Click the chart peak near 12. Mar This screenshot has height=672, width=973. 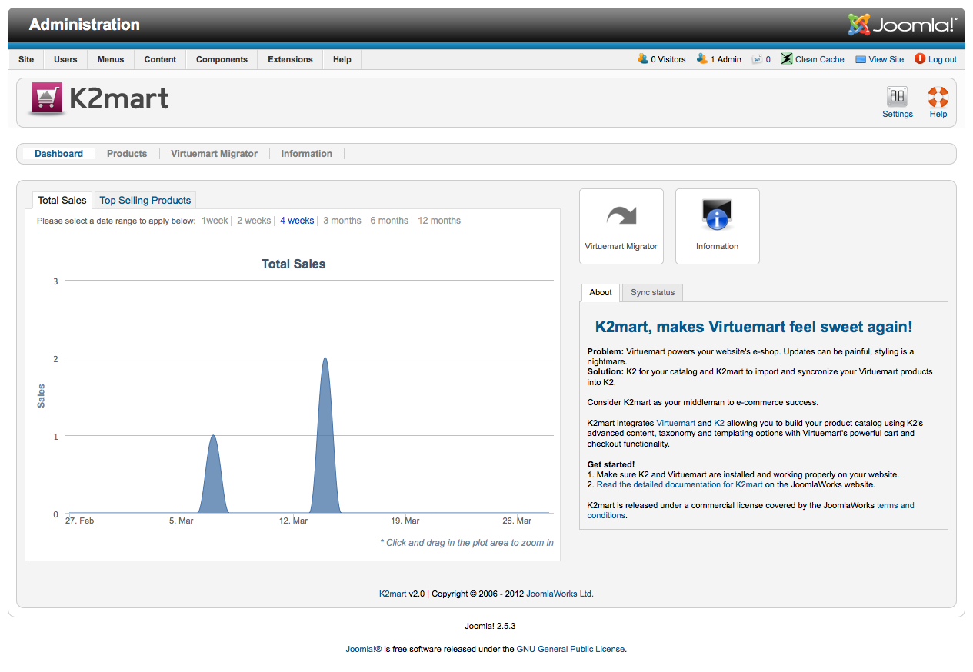(x=325, y=435)
